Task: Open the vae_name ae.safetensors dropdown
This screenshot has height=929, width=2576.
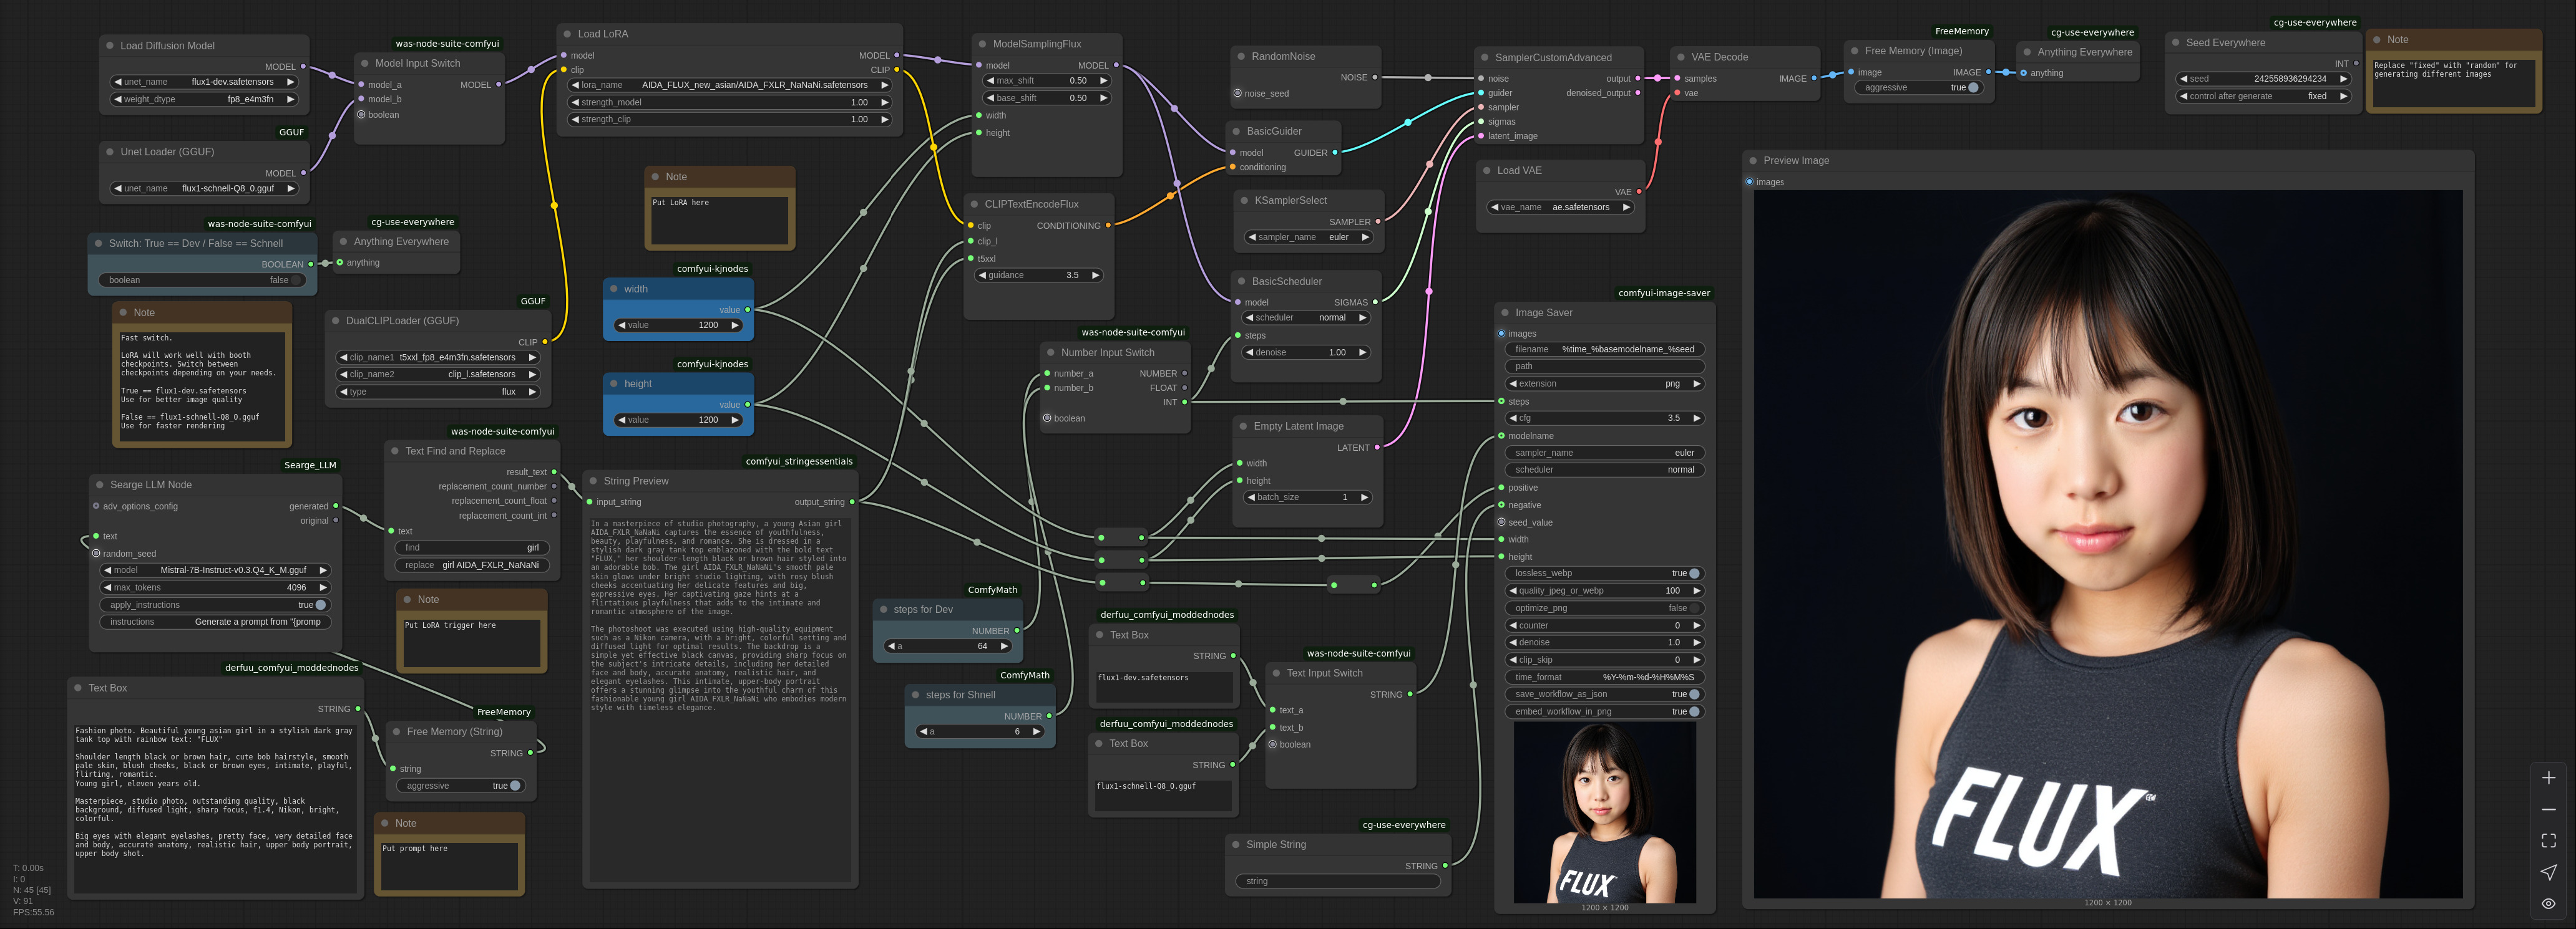Action: point(1560,208)
